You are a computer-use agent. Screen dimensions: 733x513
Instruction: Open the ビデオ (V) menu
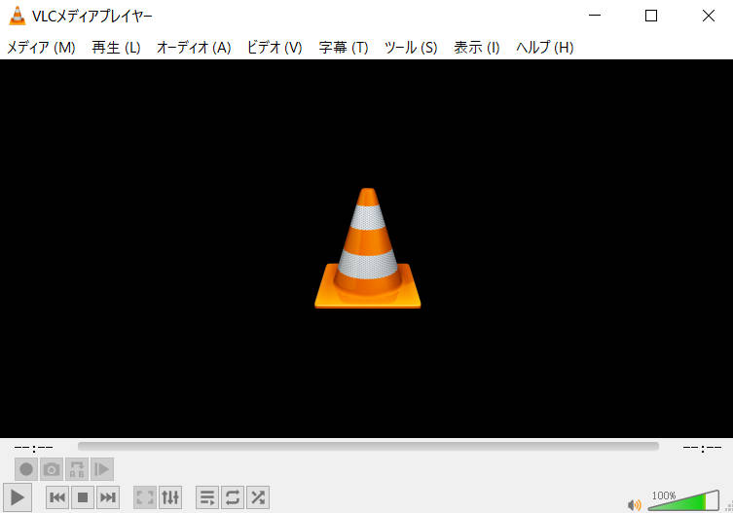coord(275,48)
